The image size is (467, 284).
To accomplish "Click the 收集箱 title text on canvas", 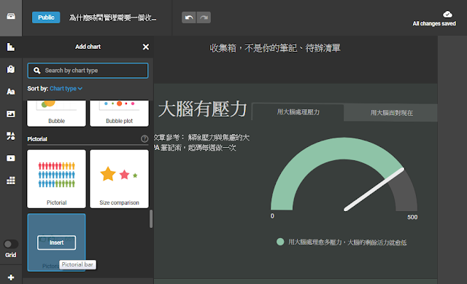I will (275, 48).
